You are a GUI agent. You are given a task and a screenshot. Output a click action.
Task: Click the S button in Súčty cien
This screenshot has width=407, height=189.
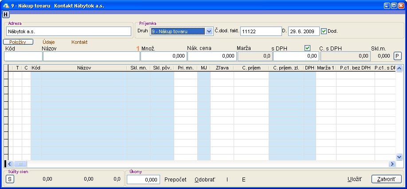9,179
